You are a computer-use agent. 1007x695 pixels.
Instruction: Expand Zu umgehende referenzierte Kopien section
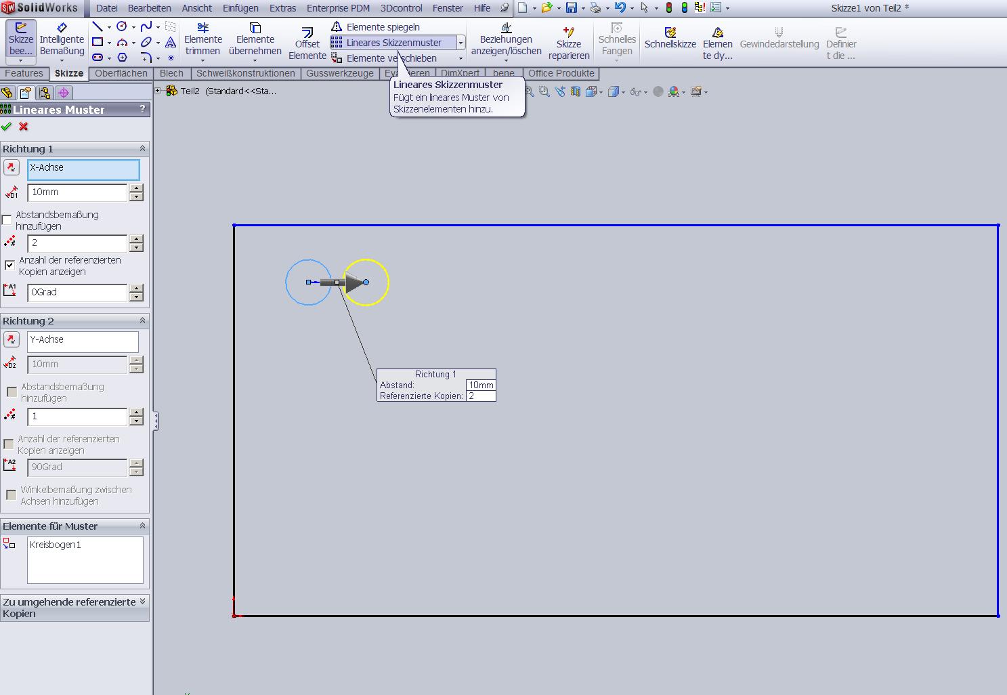(142, 602)
